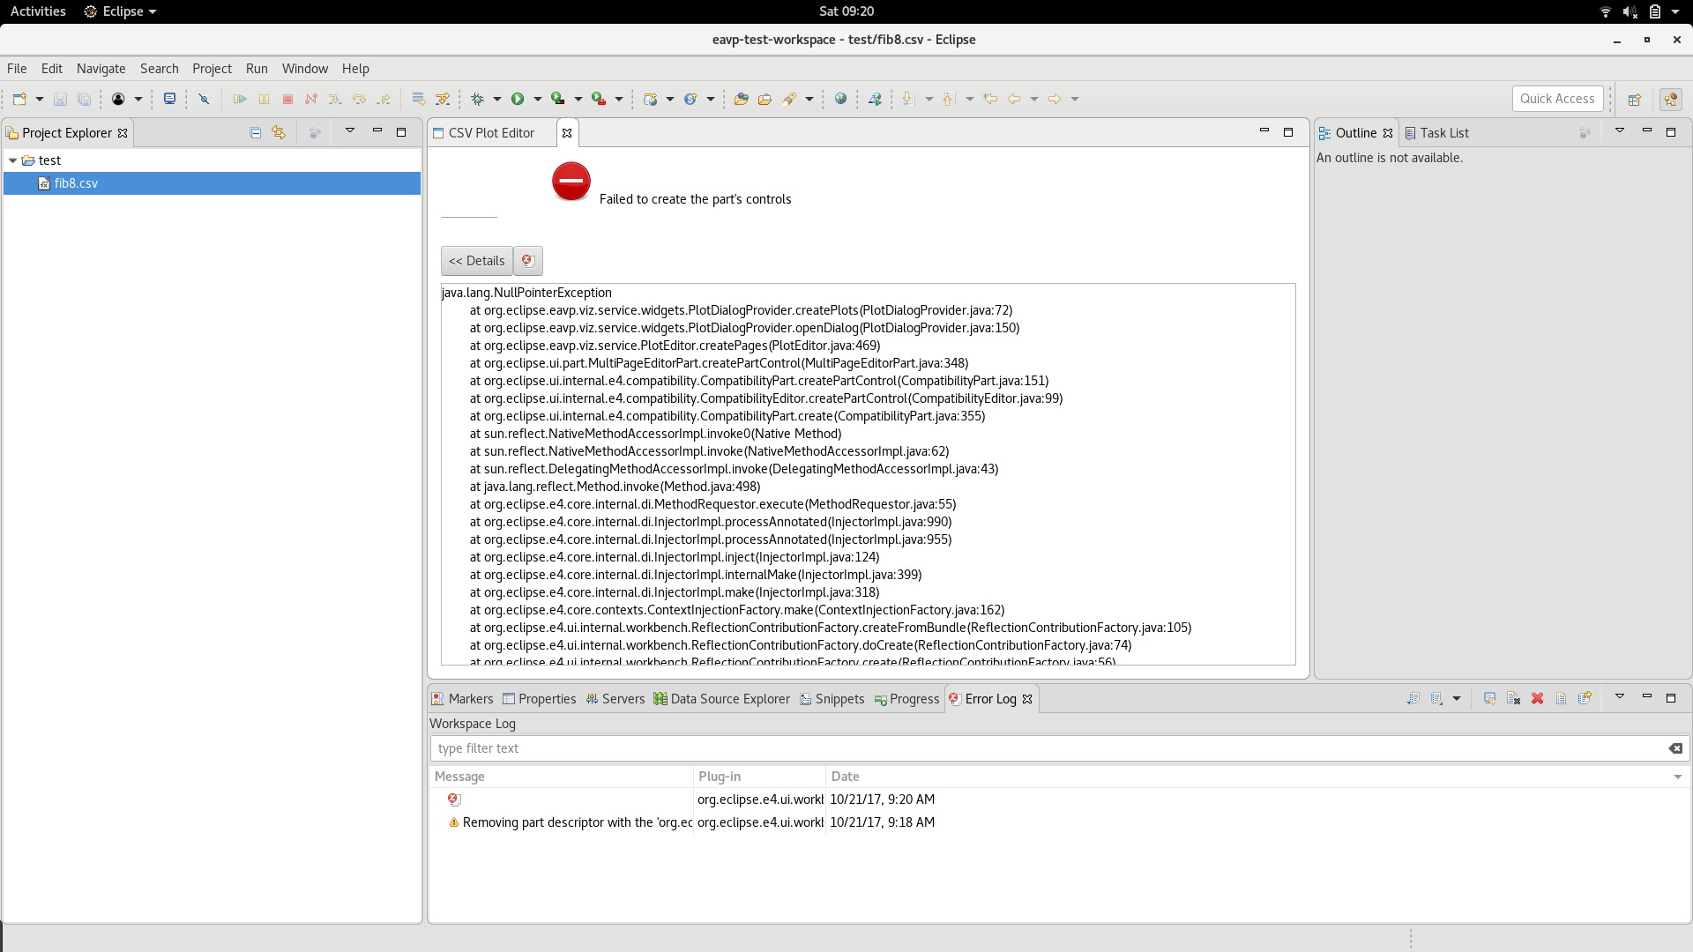
Task: Toggle the Java EE perspective button
Action: [x=1670, y=99]
